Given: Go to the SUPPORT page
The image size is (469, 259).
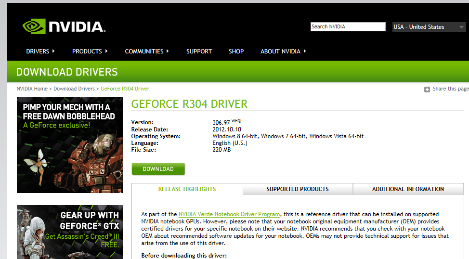Looking at the screenshot, I should click(199, 52).
